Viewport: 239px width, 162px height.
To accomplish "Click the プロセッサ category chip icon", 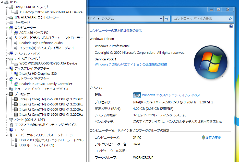I will click(x=11, y=94).
